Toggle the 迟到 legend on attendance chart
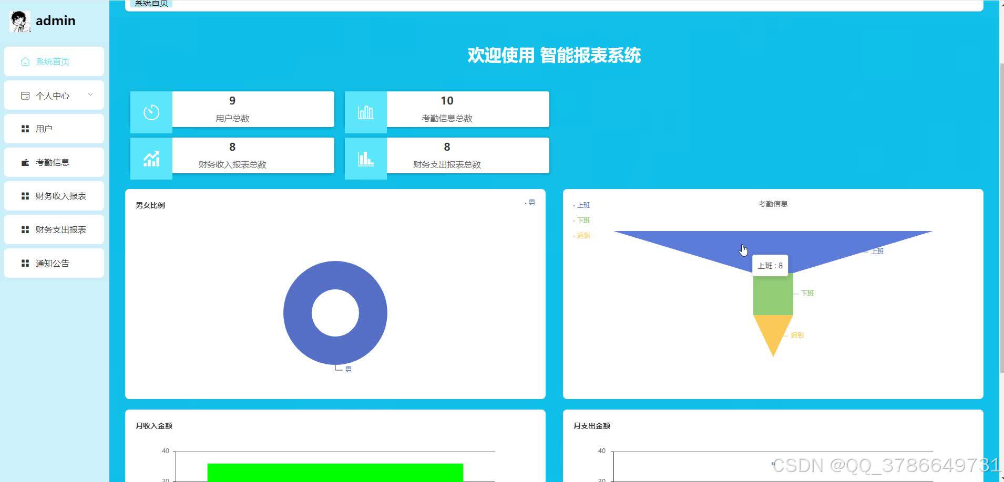 (582, 235)
